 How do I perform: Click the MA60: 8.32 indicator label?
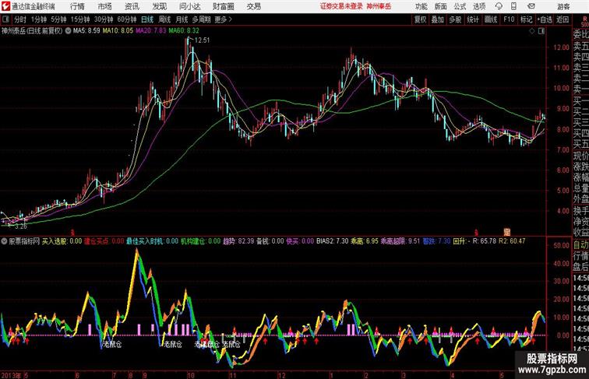184,31
